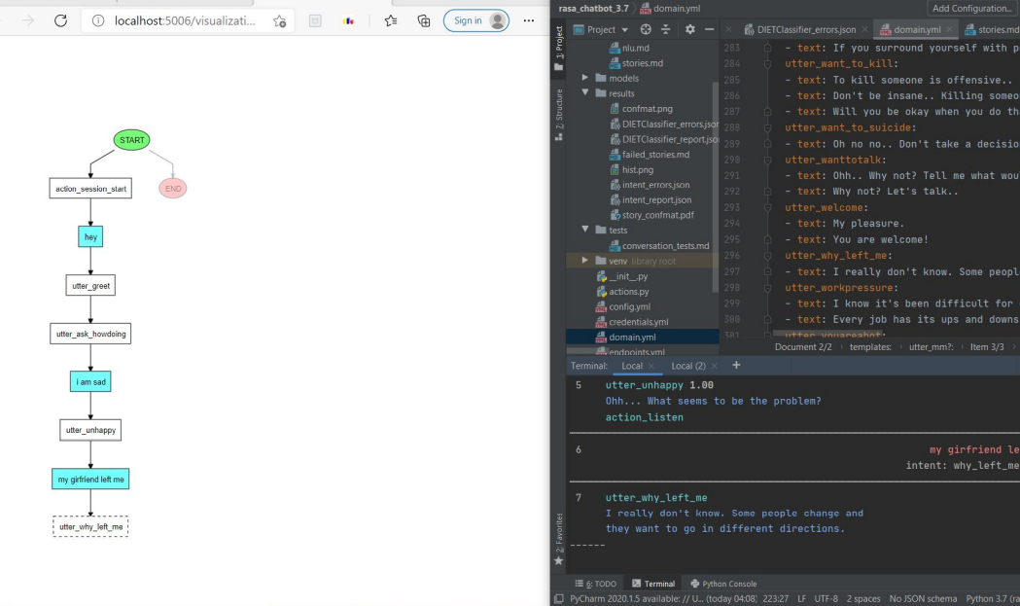Image resolution: width=1020 pixels, height=606 pixels.
Task: Open a new terminal with the plus icon
Action: click(x=736, y=365)
